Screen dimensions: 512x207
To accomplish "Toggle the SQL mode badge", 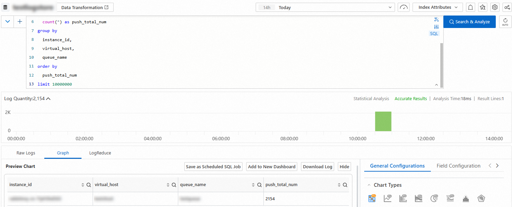I will 434,33.
